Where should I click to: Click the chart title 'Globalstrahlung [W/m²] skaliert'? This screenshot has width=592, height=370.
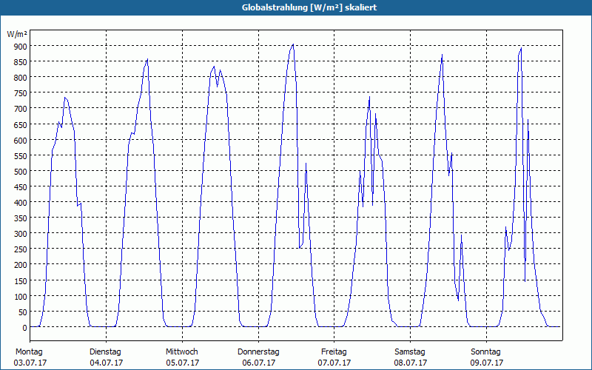click(309, 7)
